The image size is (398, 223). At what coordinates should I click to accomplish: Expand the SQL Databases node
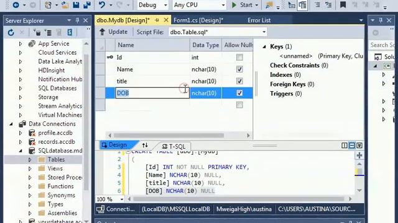[21, 88]
